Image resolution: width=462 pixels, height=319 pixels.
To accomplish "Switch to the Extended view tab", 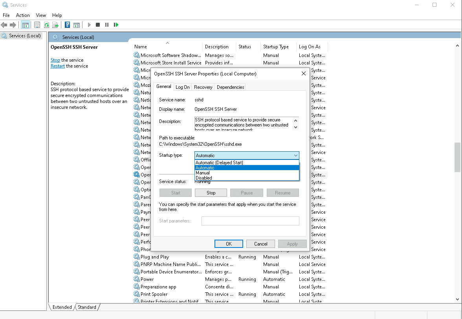I will pos(62,307).
